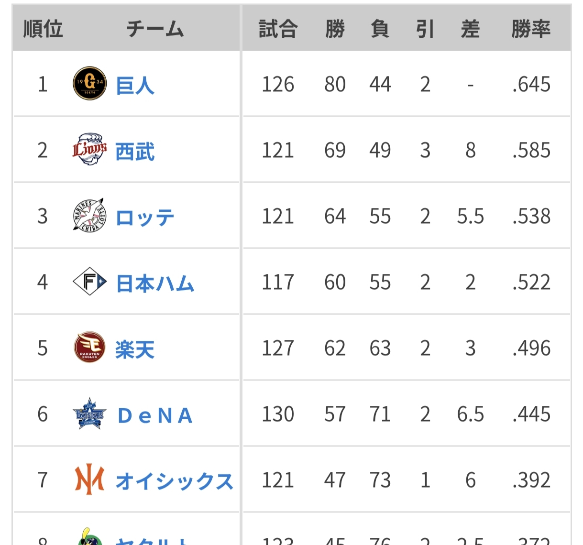Click the チーム column header
The image size is (583, 545).
155,29
